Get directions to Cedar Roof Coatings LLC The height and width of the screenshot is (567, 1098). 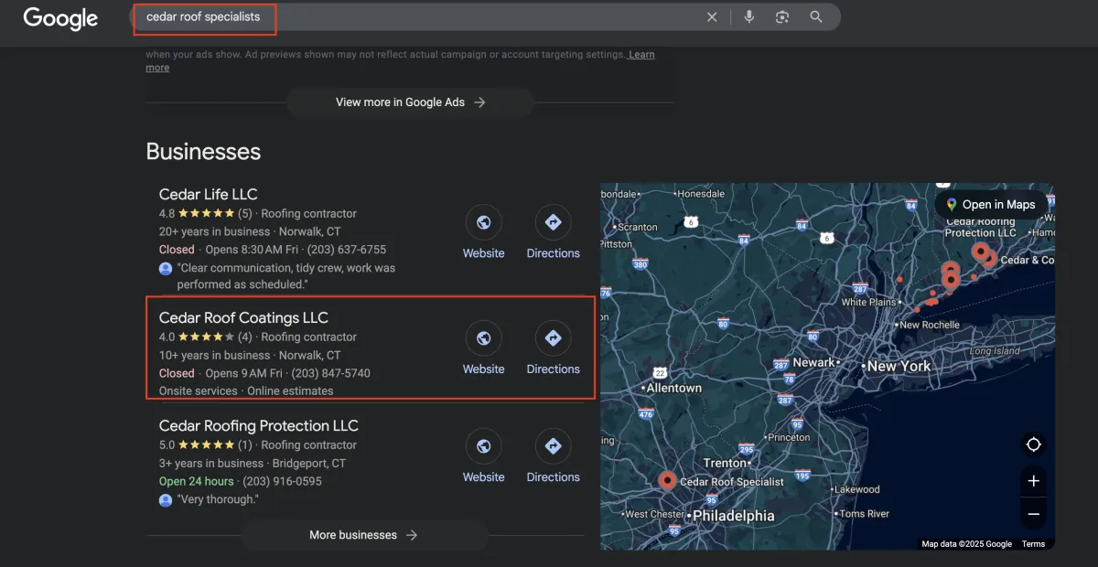[553, 338]
